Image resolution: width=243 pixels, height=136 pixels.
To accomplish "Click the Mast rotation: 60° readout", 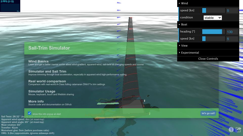I will coord(11,125).
